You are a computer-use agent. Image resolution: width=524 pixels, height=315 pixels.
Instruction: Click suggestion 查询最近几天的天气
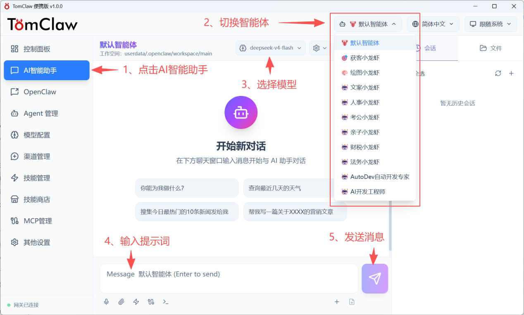coord(295,188)
